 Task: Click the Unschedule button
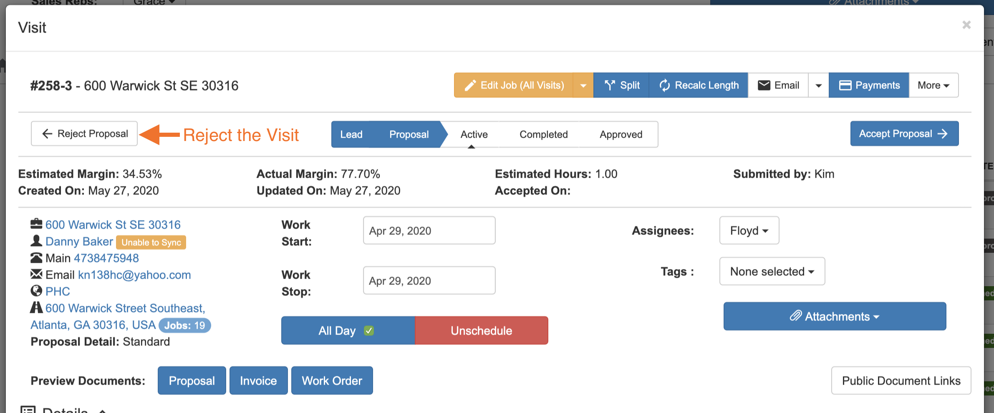(x=481, y=331)
